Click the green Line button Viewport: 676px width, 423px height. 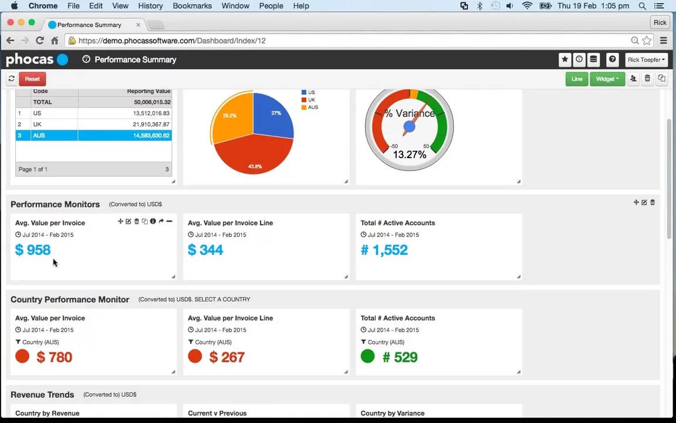[577, 79]
